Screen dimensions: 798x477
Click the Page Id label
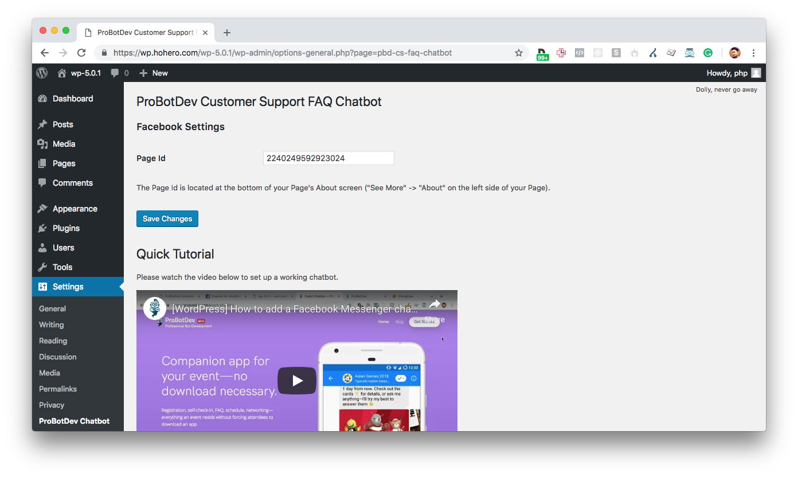[x=151, y=158]
